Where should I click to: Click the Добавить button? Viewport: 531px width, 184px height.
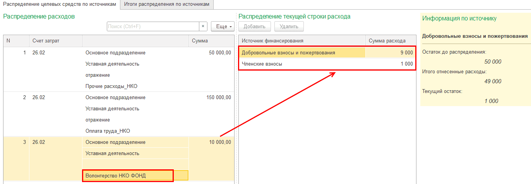(255, 26)
